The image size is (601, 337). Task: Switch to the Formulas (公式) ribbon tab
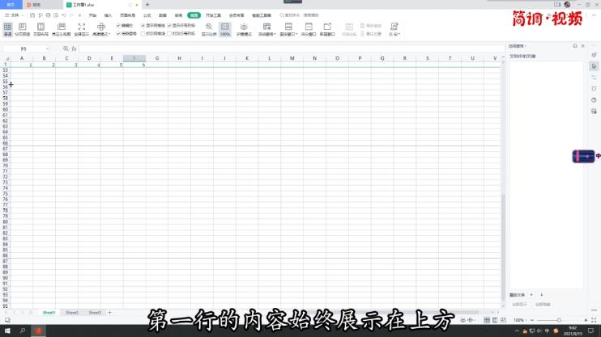[x=147, y=15]
